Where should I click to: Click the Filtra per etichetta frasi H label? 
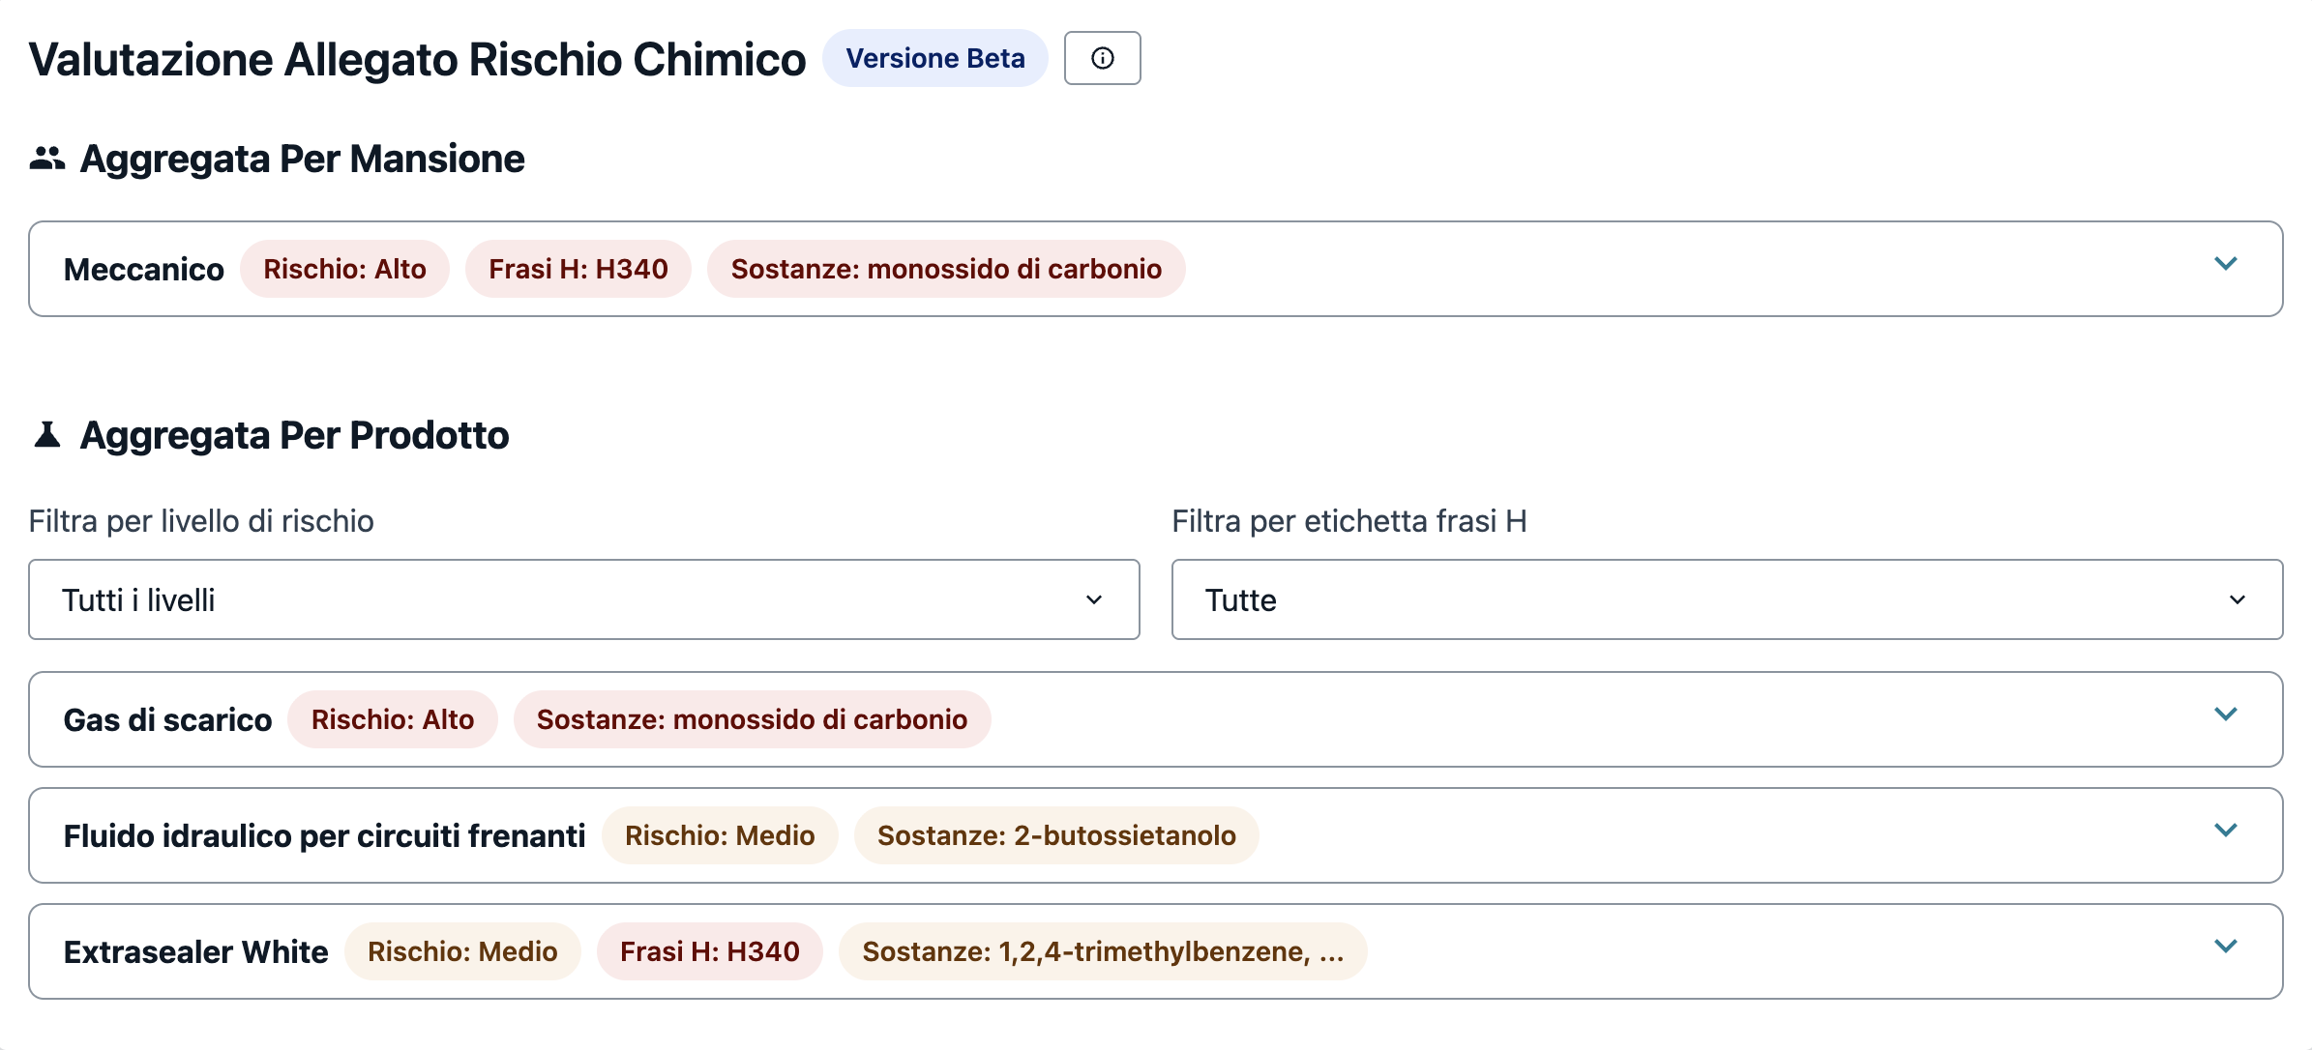[x=1349, y=521]
